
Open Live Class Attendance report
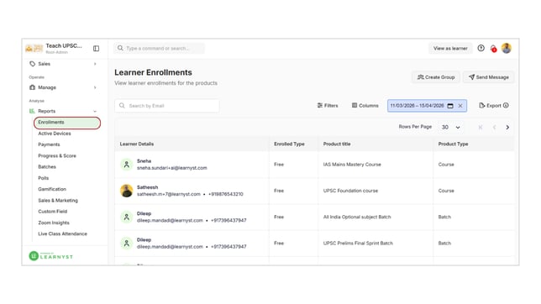[62, 234]
